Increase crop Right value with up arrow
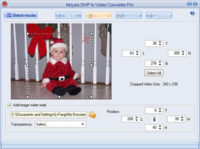This screenshot has width=200, height=149. (183, 52)
